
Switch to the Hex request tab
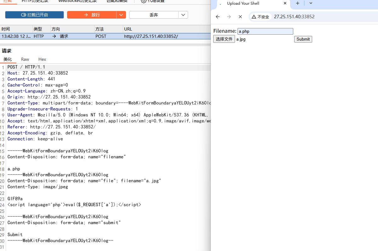click(x=42, y=59)
